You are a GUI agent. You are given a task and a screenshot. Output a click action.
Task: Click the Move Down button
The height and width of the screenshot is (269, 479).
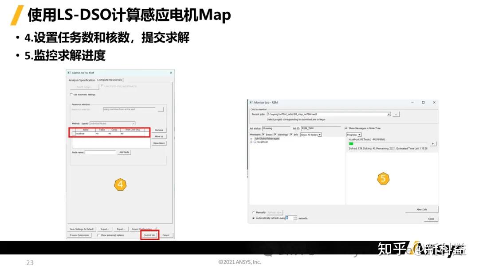coord(159,143)
